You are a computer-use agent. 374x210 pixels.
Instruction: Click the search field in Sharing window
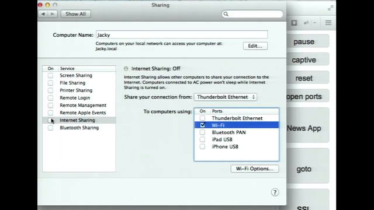[x=252, y=14]
